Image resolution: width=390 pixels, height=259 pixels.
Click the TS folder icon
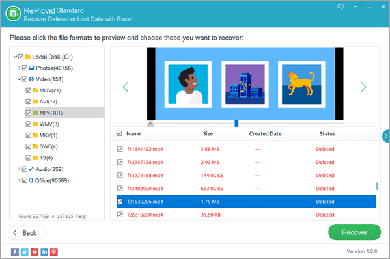[35, 157]
